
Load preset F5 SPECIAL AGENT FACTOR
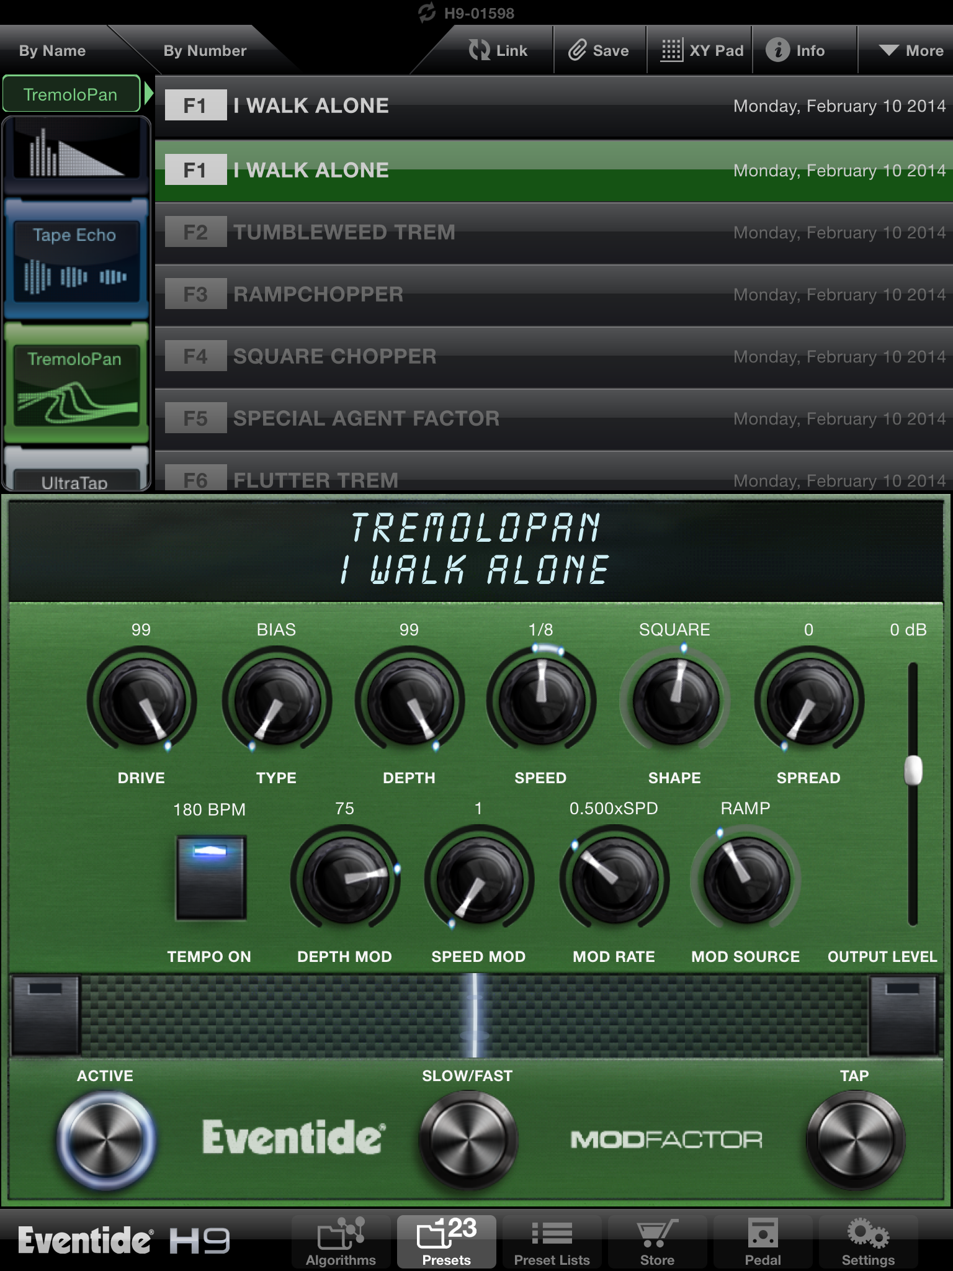click(x=554, y=419)
